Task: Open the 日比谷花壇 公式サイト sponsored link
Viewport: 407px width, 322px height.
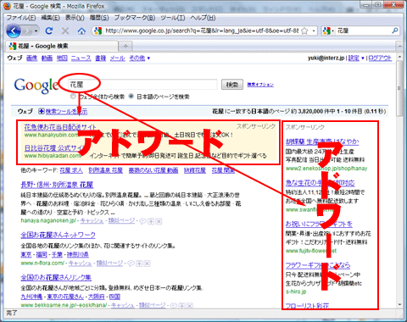Action: [x=53, y=147]
